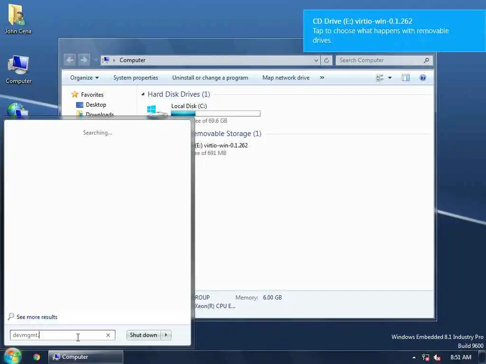Collapse the Hard Disk Drives group
The height and width of the screenshot is (364, 486).
click(143, 94)
